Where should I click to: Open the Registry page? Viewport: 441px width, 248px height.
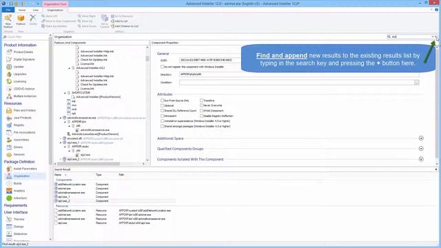click(x=15, y=125)
